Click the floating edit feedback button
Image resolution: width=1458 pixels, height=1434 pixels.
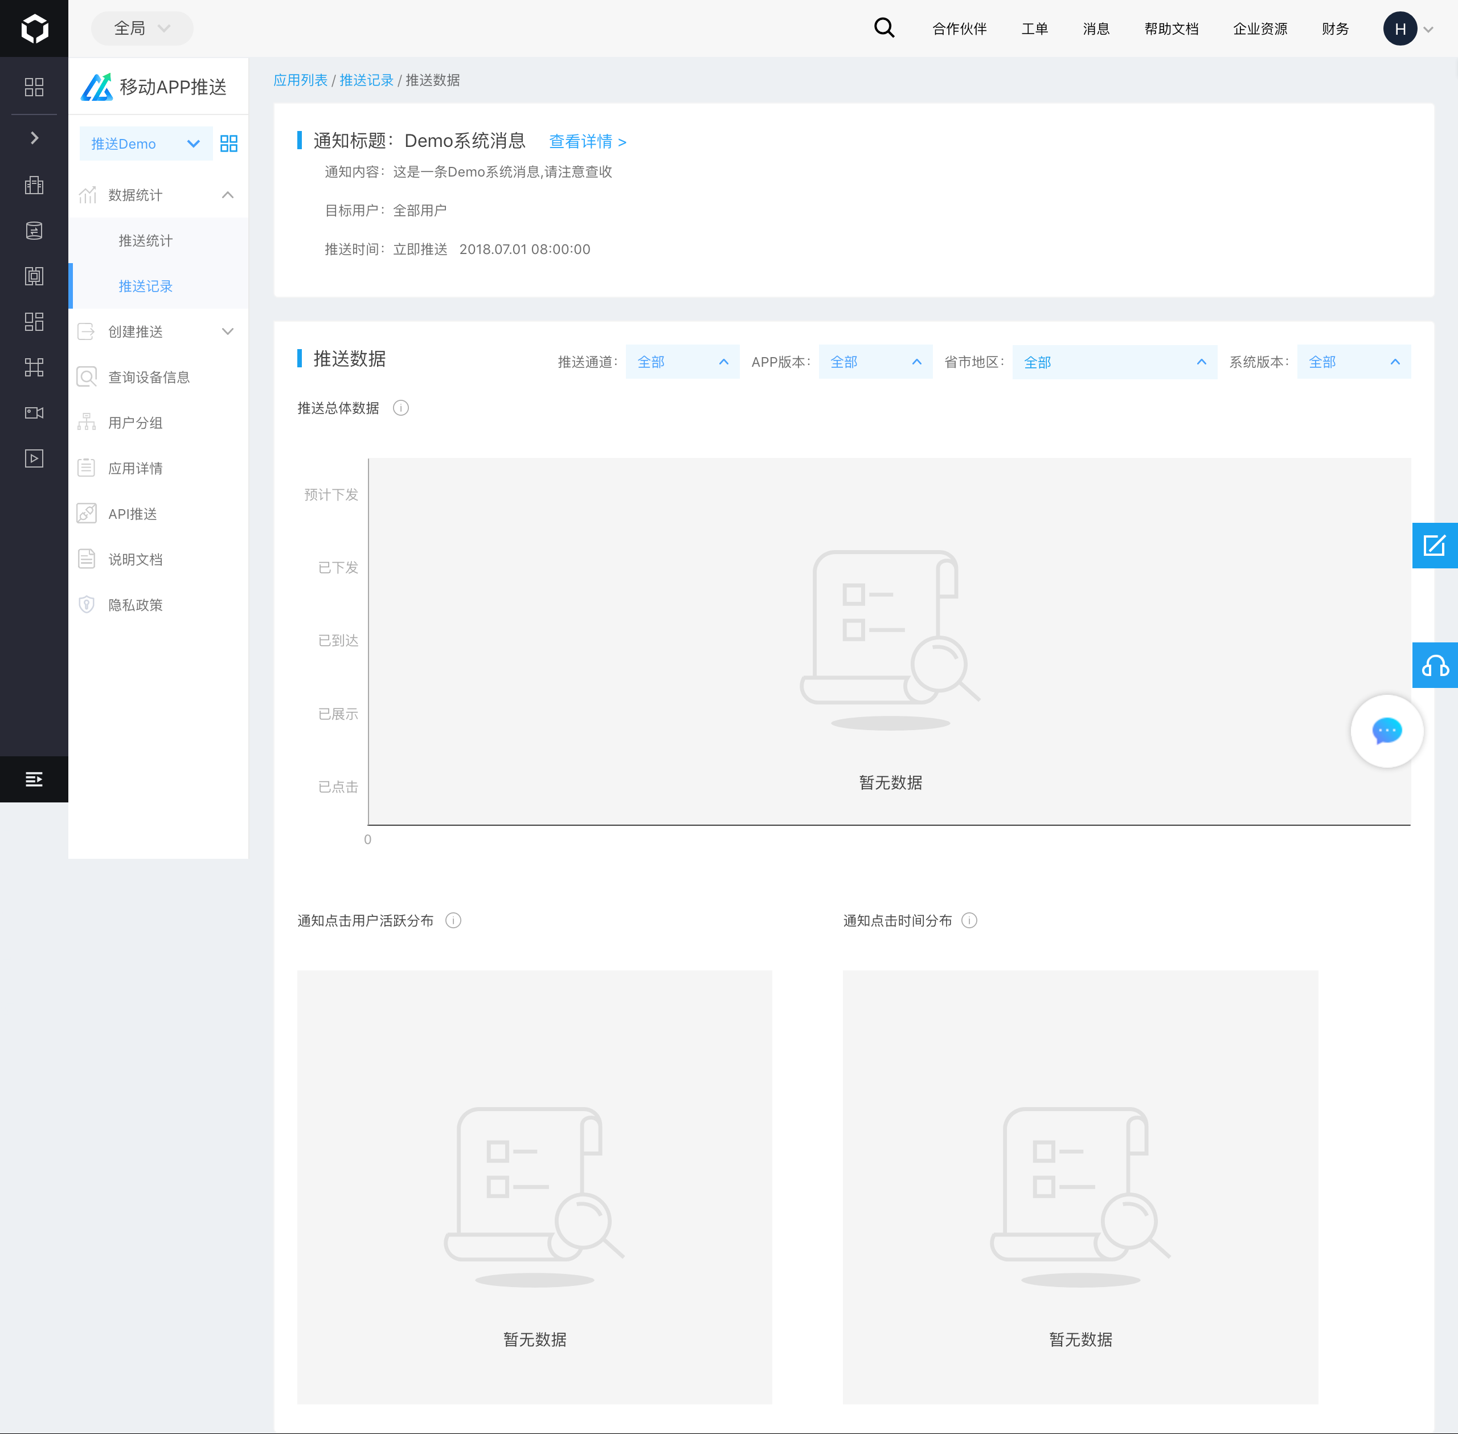coord(1435,545)
